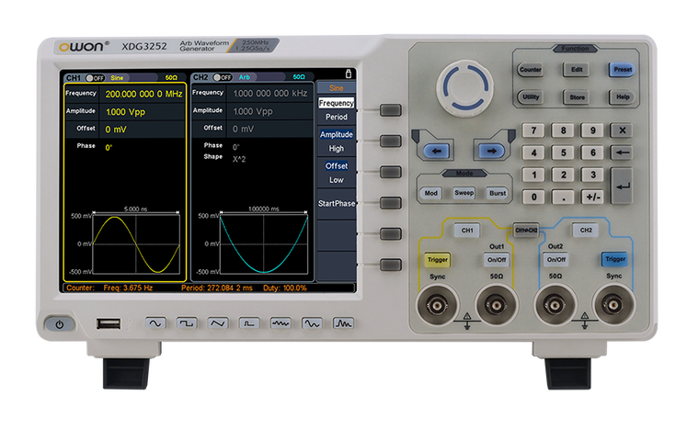Click the left arrow cursor key
This screenshot has height=430, width=699.
pyautogui.click(x=437, y=151)
